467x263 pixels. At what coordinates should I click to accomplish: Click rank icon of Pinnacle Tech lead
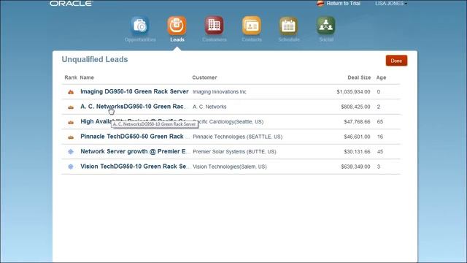tap(71, 137)
